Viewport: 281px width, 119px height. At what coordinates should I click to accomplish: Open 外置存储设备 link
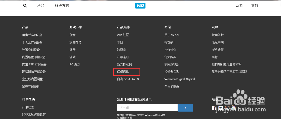[x=31, y=50]
